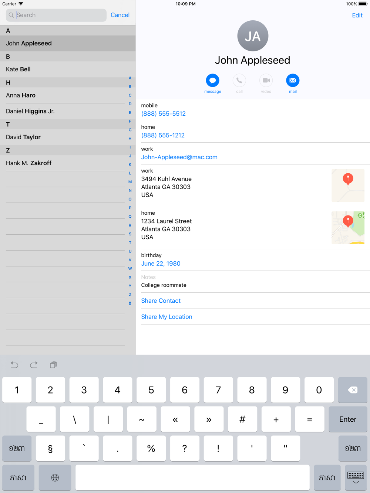Tap the mail icon under the contact name
Image resolution: width=370 pixels, height=493 pixels.
point(293,81)
